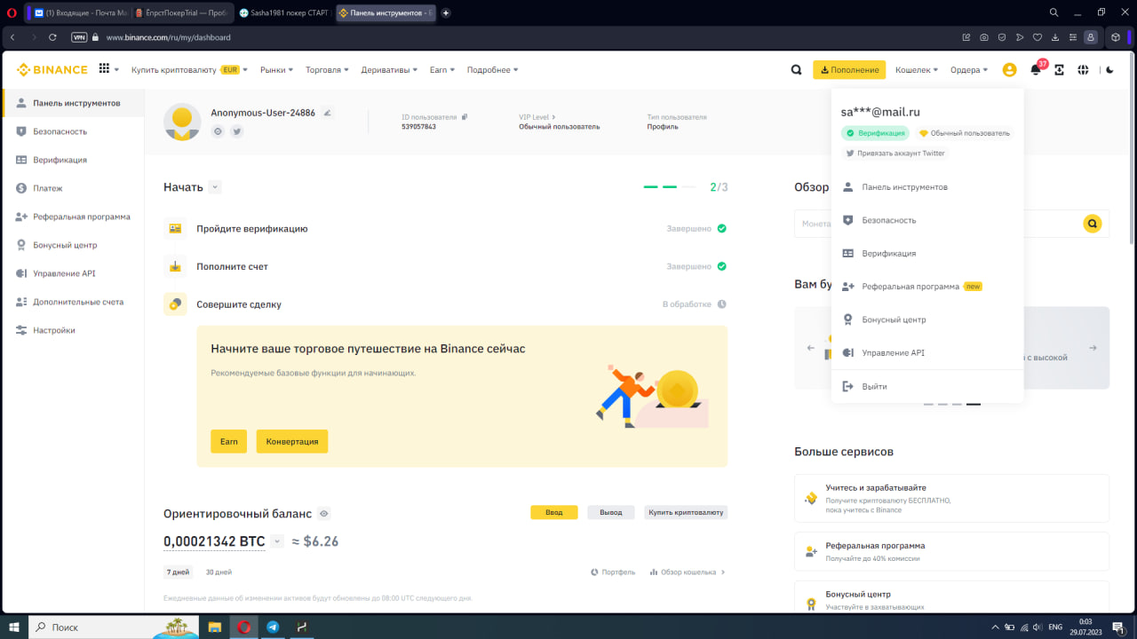
Task: Open Opera downloads icon
Action: click(x=1055, y=37)
